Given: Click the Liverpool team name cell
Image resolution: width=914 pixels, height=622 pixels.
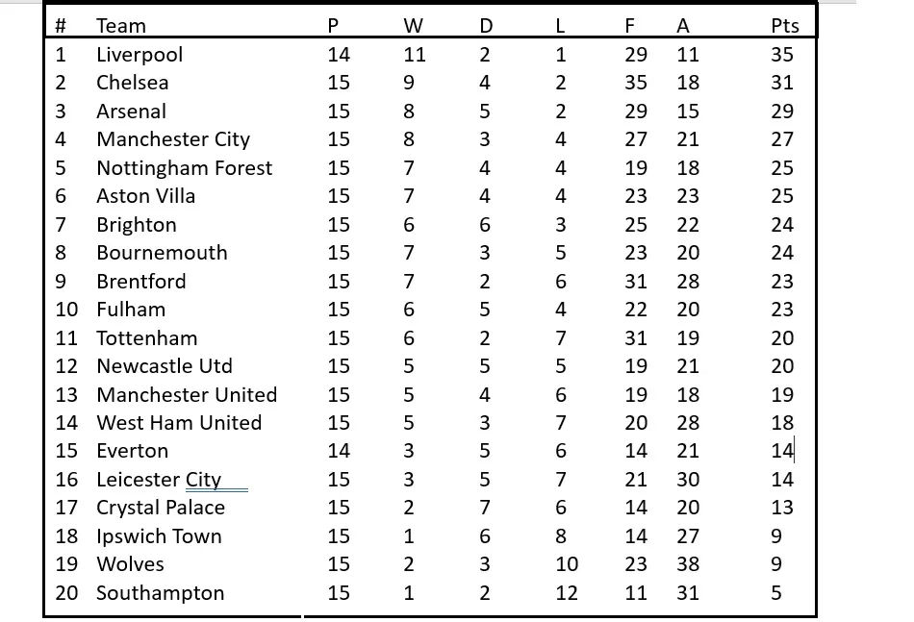Looking at the screenshot, I should 140,55.
